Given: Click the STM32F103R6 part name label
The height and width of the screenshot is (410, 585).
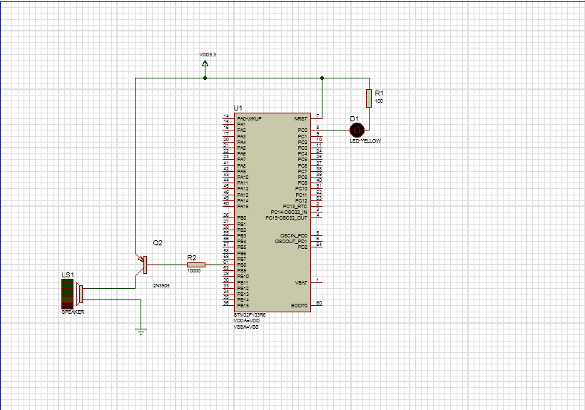Looking at the screenshot, I should [250, 315].
